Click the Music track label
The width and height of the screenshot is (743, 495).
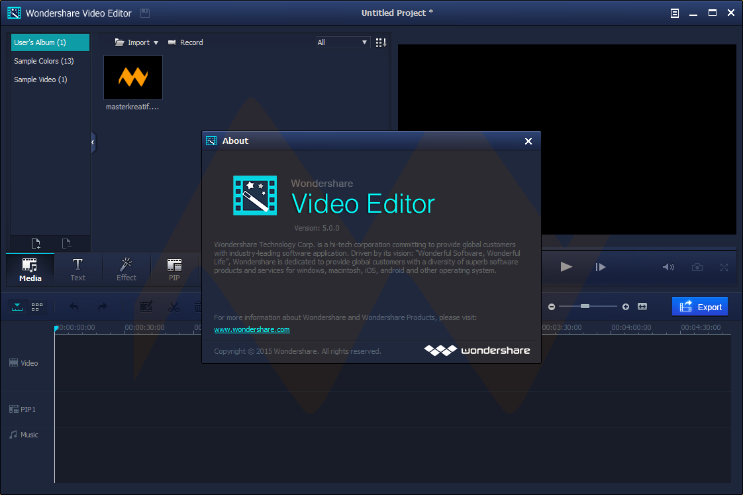click(24, 434)
